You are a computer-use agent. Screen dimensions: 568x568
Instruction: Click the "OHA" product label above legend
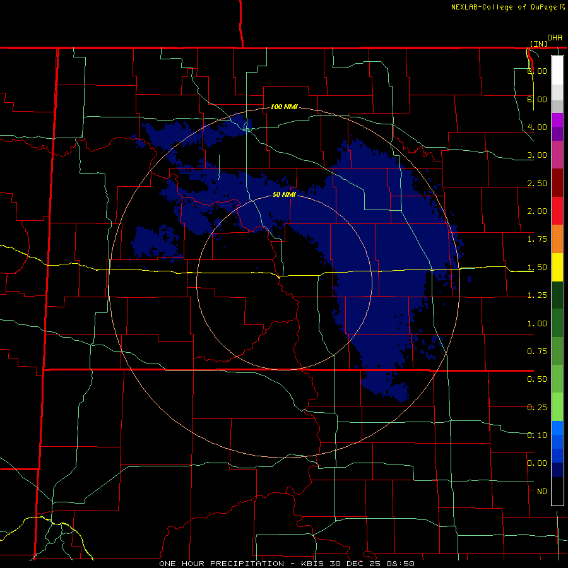[555, 38]
